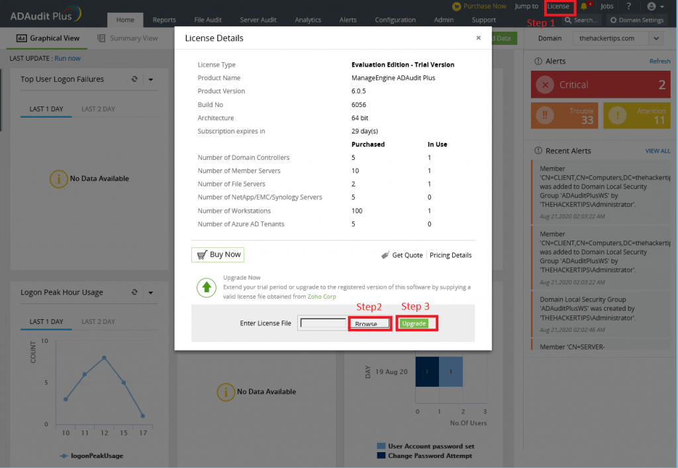Open the File Audit tab
This screenshot has width=678, height=468.
pos(208,20)
